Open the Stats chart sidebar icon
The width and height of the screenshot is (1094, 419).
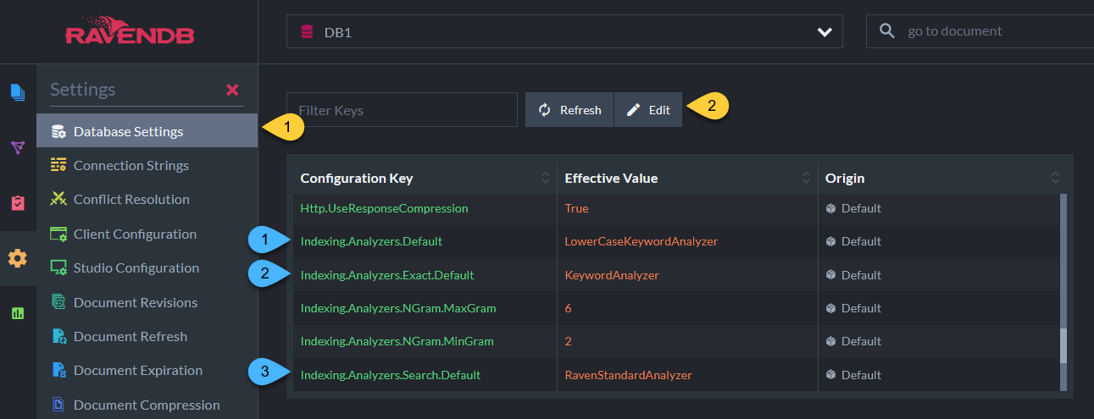18,313
